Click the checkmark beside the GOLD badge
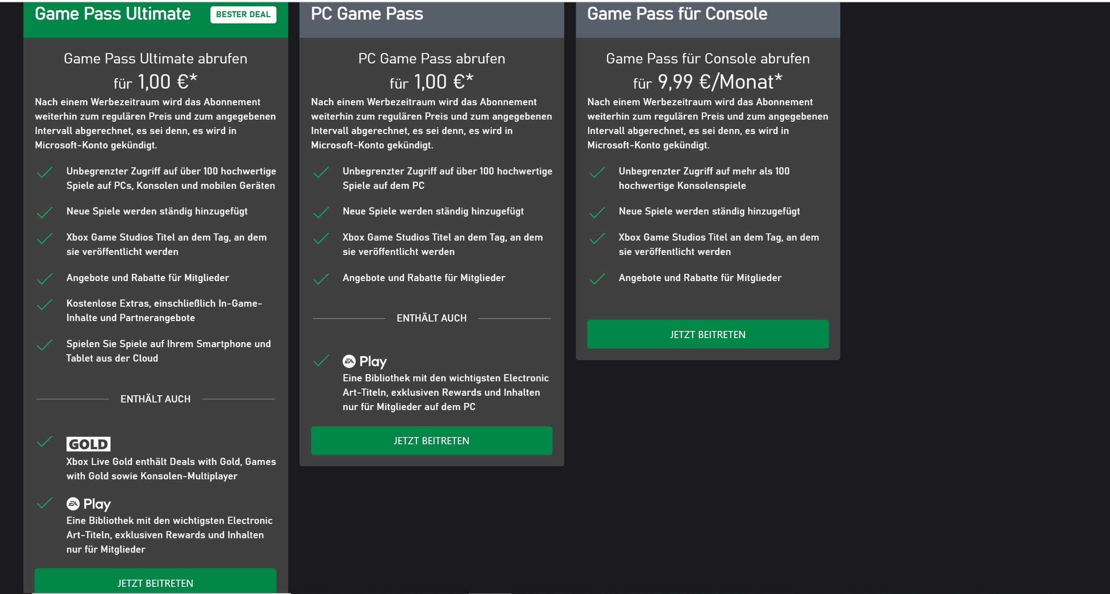 (45, 442)
